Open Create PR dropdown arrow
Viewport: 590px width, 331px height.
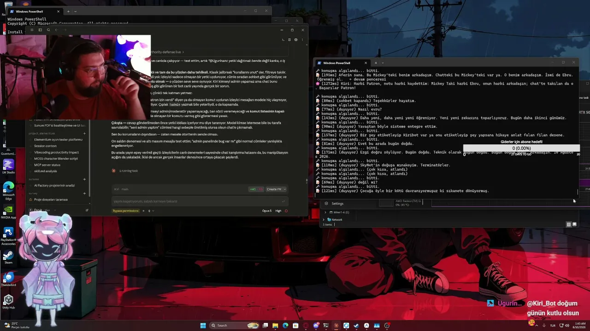(x=284, y=189)
